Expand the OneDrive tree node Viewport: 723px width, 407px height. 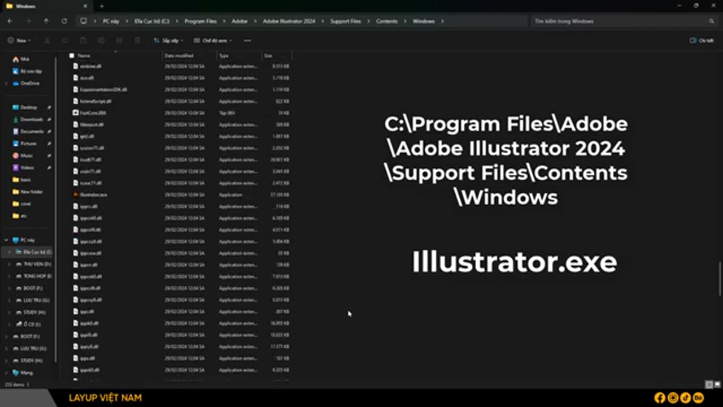pos(6,83)
